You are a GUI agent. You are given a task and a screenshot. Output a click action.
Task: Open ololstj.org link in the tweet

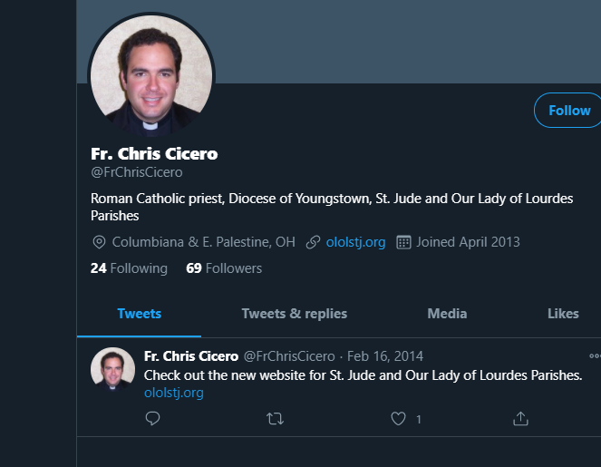(x=174, y=393)
